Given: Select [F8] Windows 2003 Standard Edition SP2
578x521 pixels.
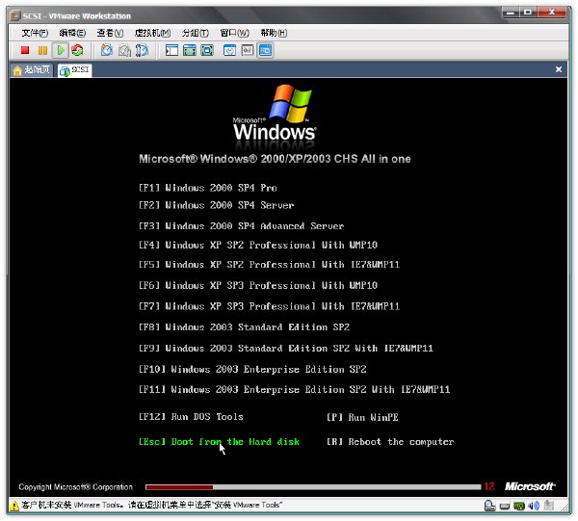Looking at the screenshot, I should [244, 327].
